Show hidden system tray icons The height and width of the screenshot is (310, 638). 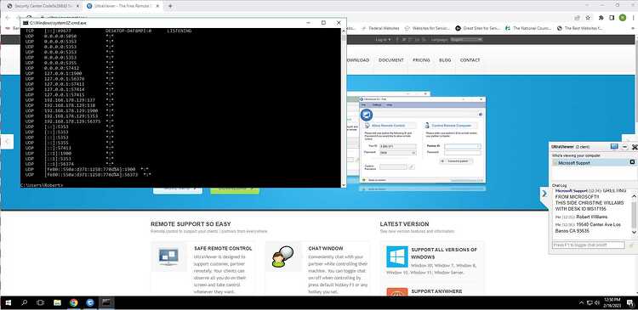[x=582, y=302]
